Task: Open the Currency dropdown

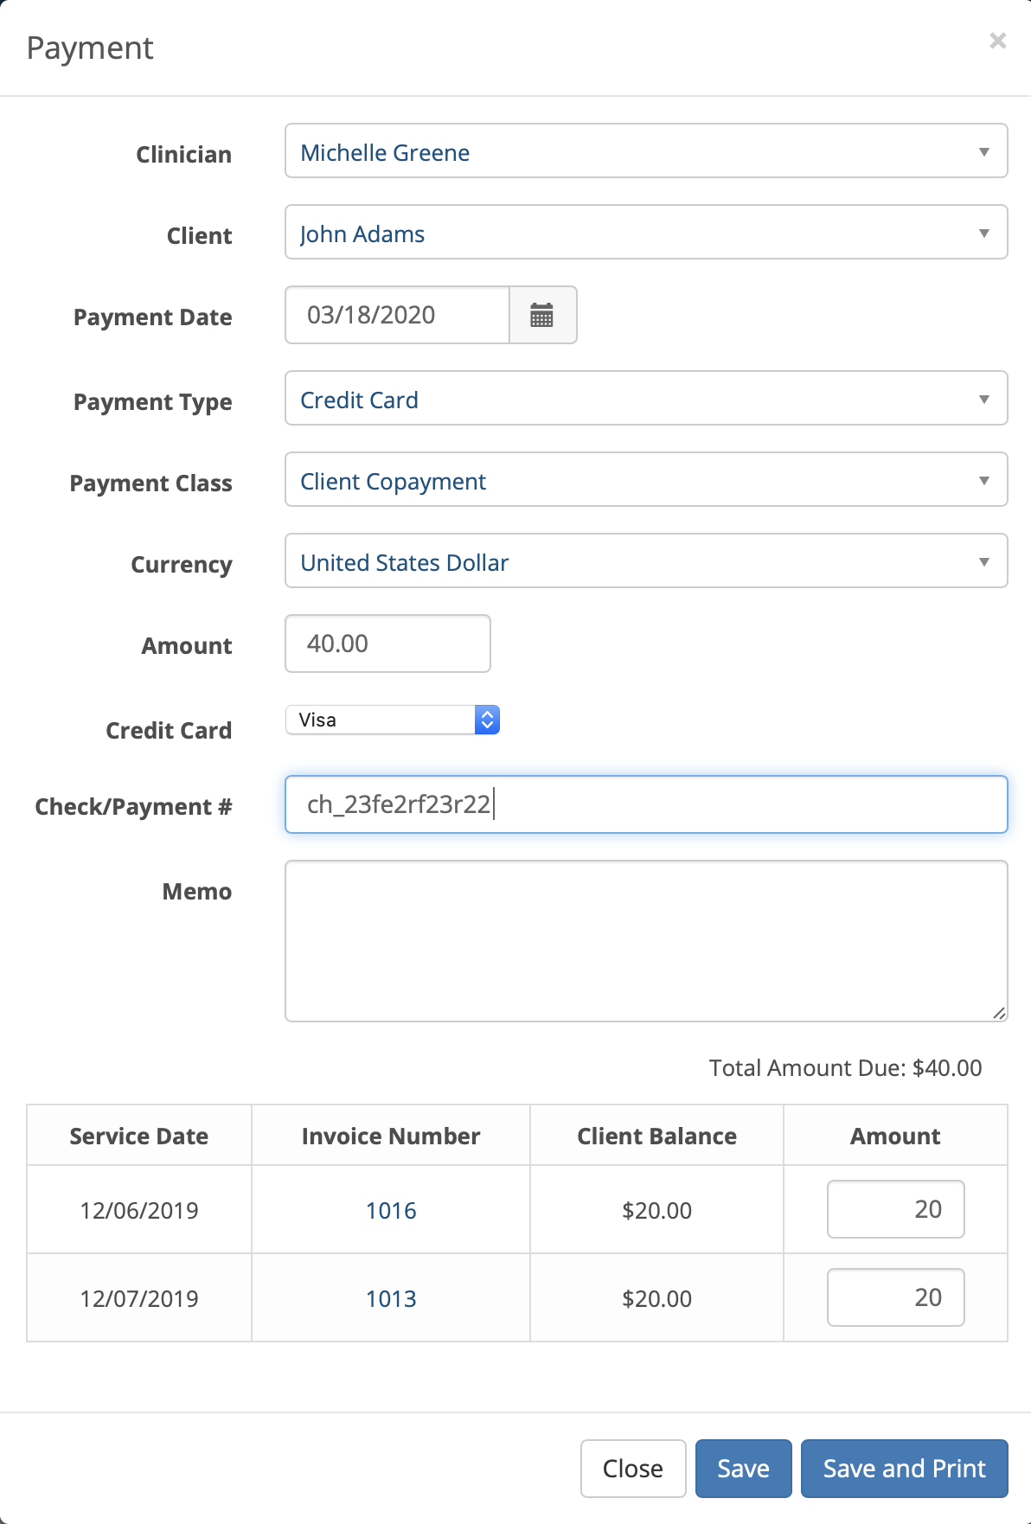Action: tap(646, 560)
